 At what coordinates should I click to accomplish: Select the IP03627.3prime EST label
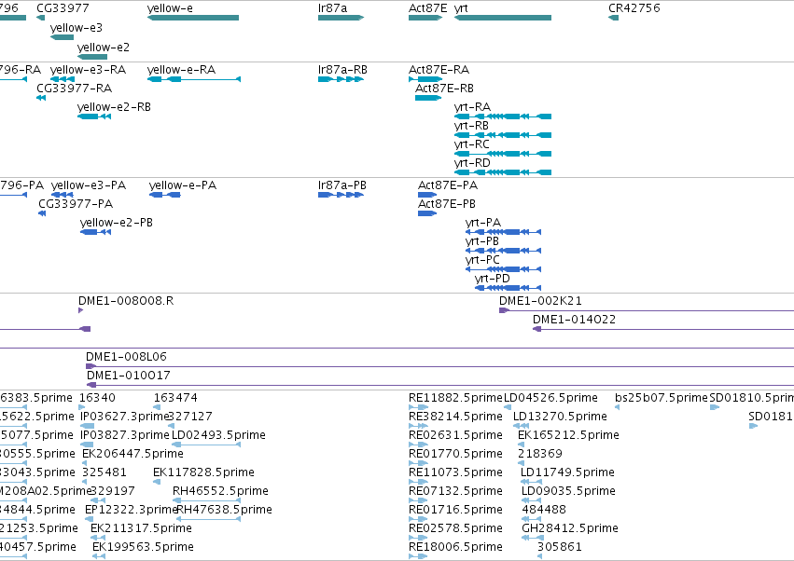[x=125, y=417]
